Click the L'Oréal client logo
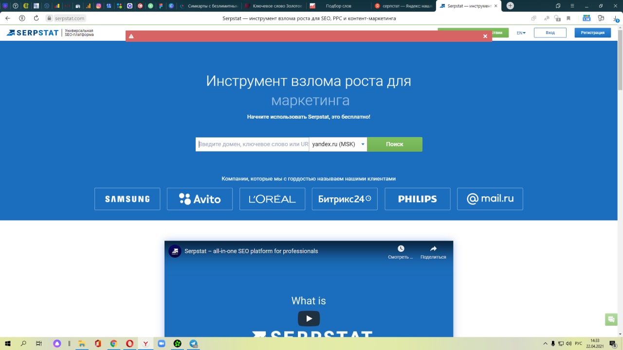Viewport: 623px width, 350px height. tap(272, 199)
